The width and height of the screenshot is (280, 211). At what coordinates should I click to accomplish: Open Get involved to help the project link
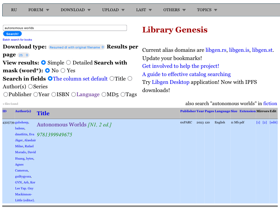click(x=181, y=66)
